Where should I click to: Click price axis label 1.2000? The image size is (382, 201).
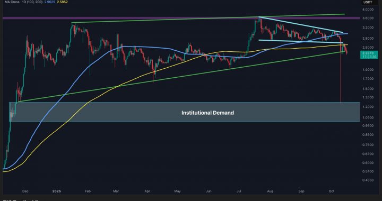368,107
